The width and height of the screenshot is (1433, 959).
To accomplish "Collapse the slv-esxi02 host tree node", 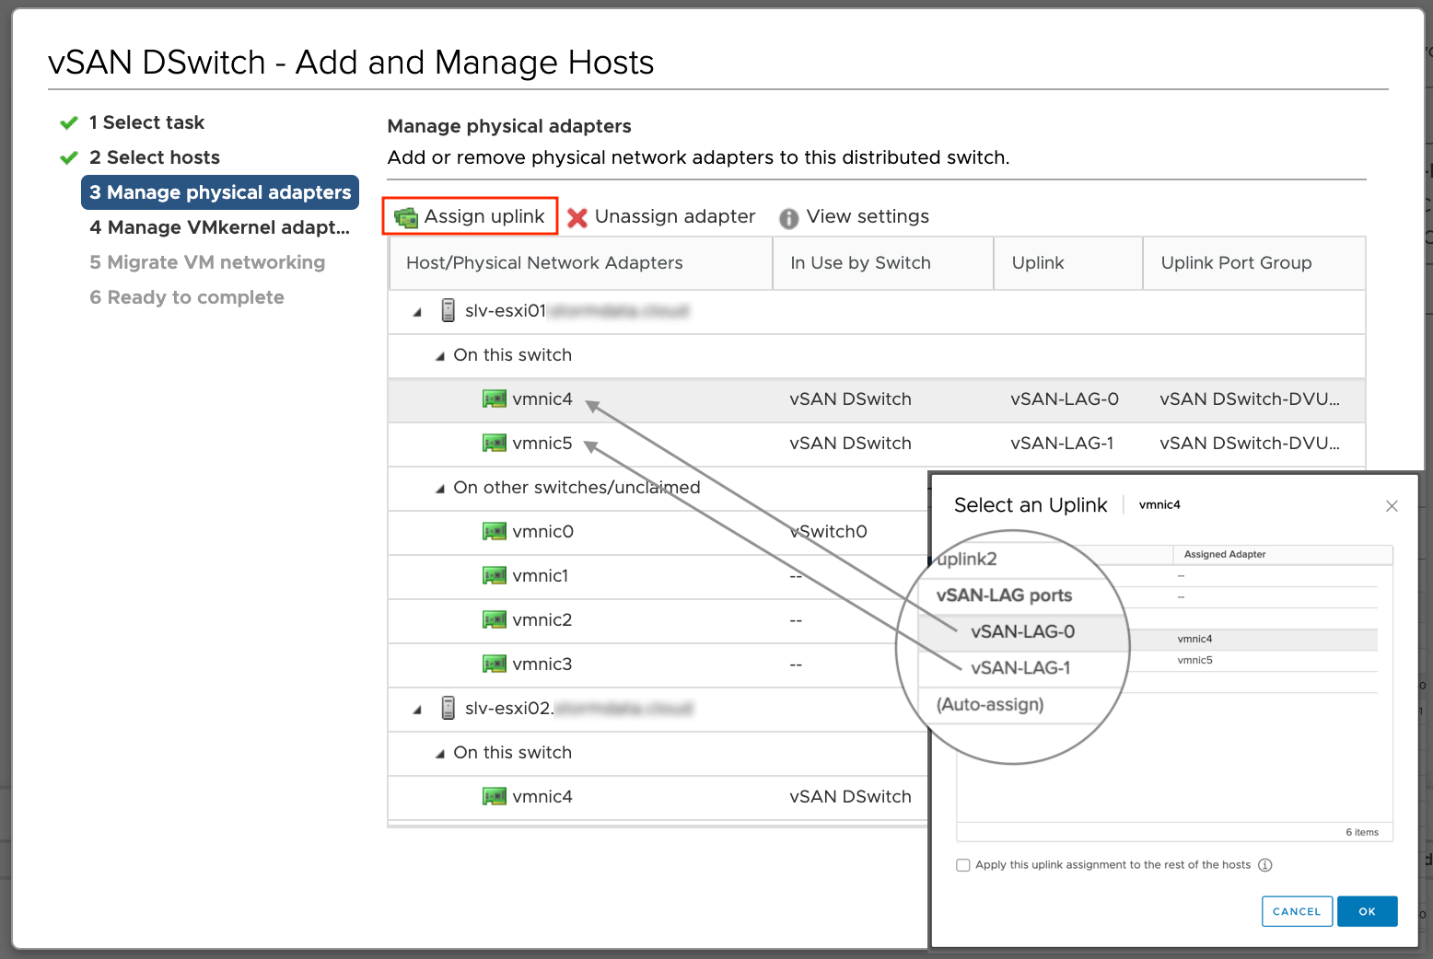I will (417, 711).
